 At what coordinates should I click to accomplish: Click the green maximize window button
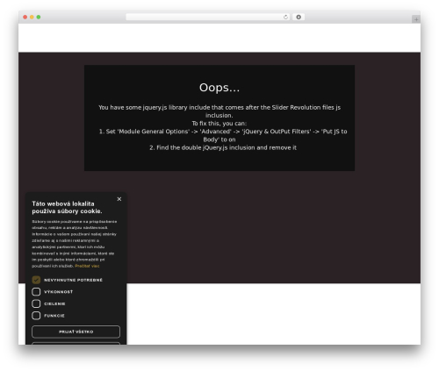click(x=39, y=18)
